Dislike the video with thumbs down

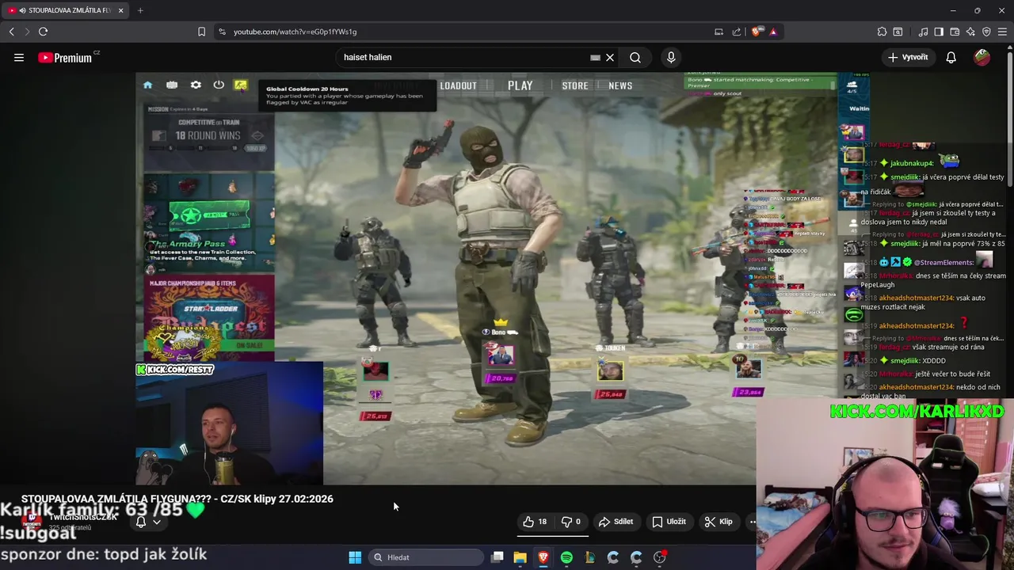(x=571, y=522)
